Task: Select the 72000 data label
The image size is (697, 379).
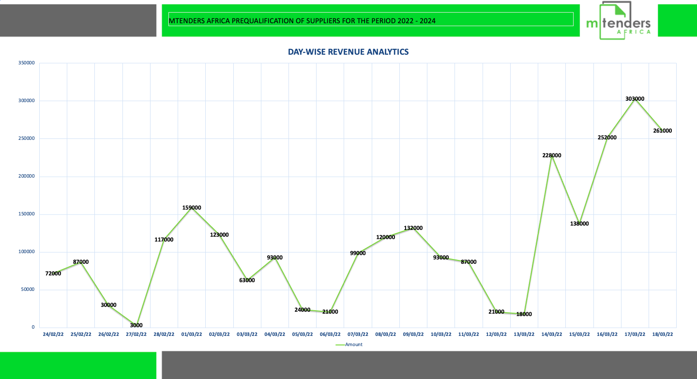Action: (x=53, y=273)
